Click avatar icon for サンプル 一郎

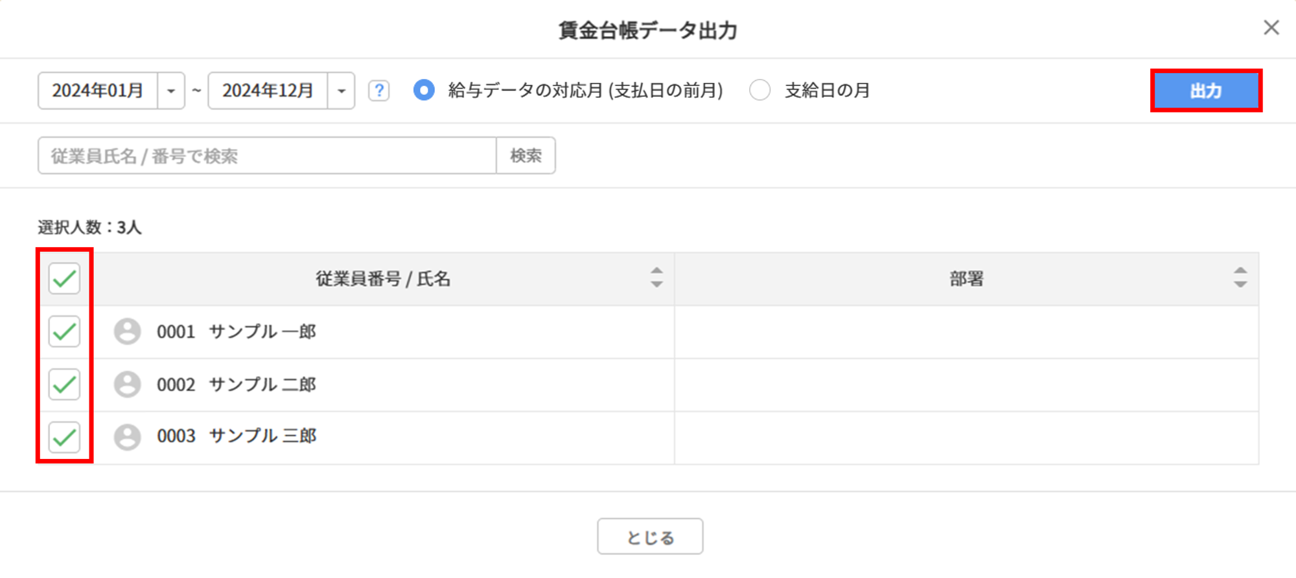128,331
